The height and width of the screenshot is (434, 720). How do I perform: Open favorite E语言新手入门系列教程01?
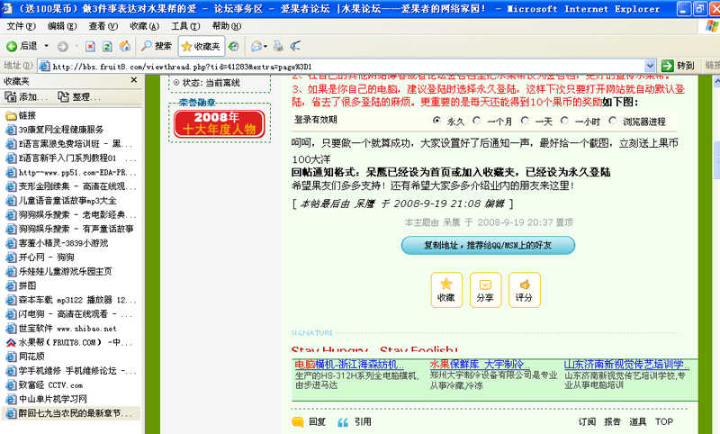click(x=70, y=158)
